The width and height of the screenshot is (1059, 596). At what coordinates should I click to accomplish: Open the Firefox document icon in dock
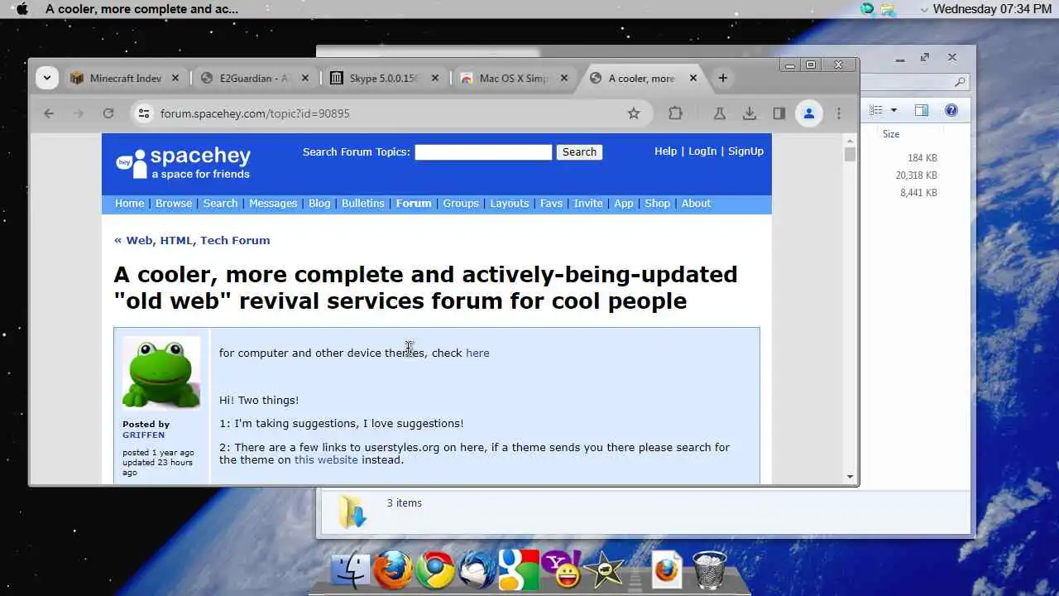click(667, 570)
